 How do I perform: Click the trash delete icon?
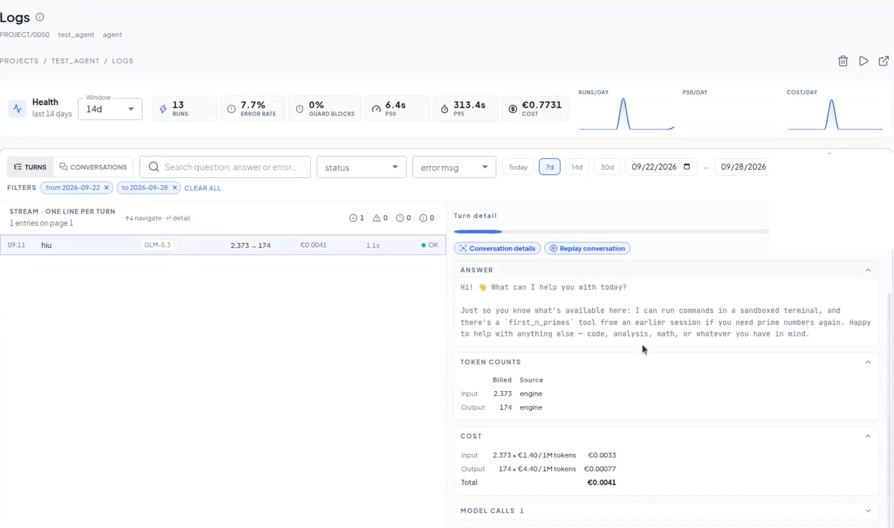pos(843,61)
